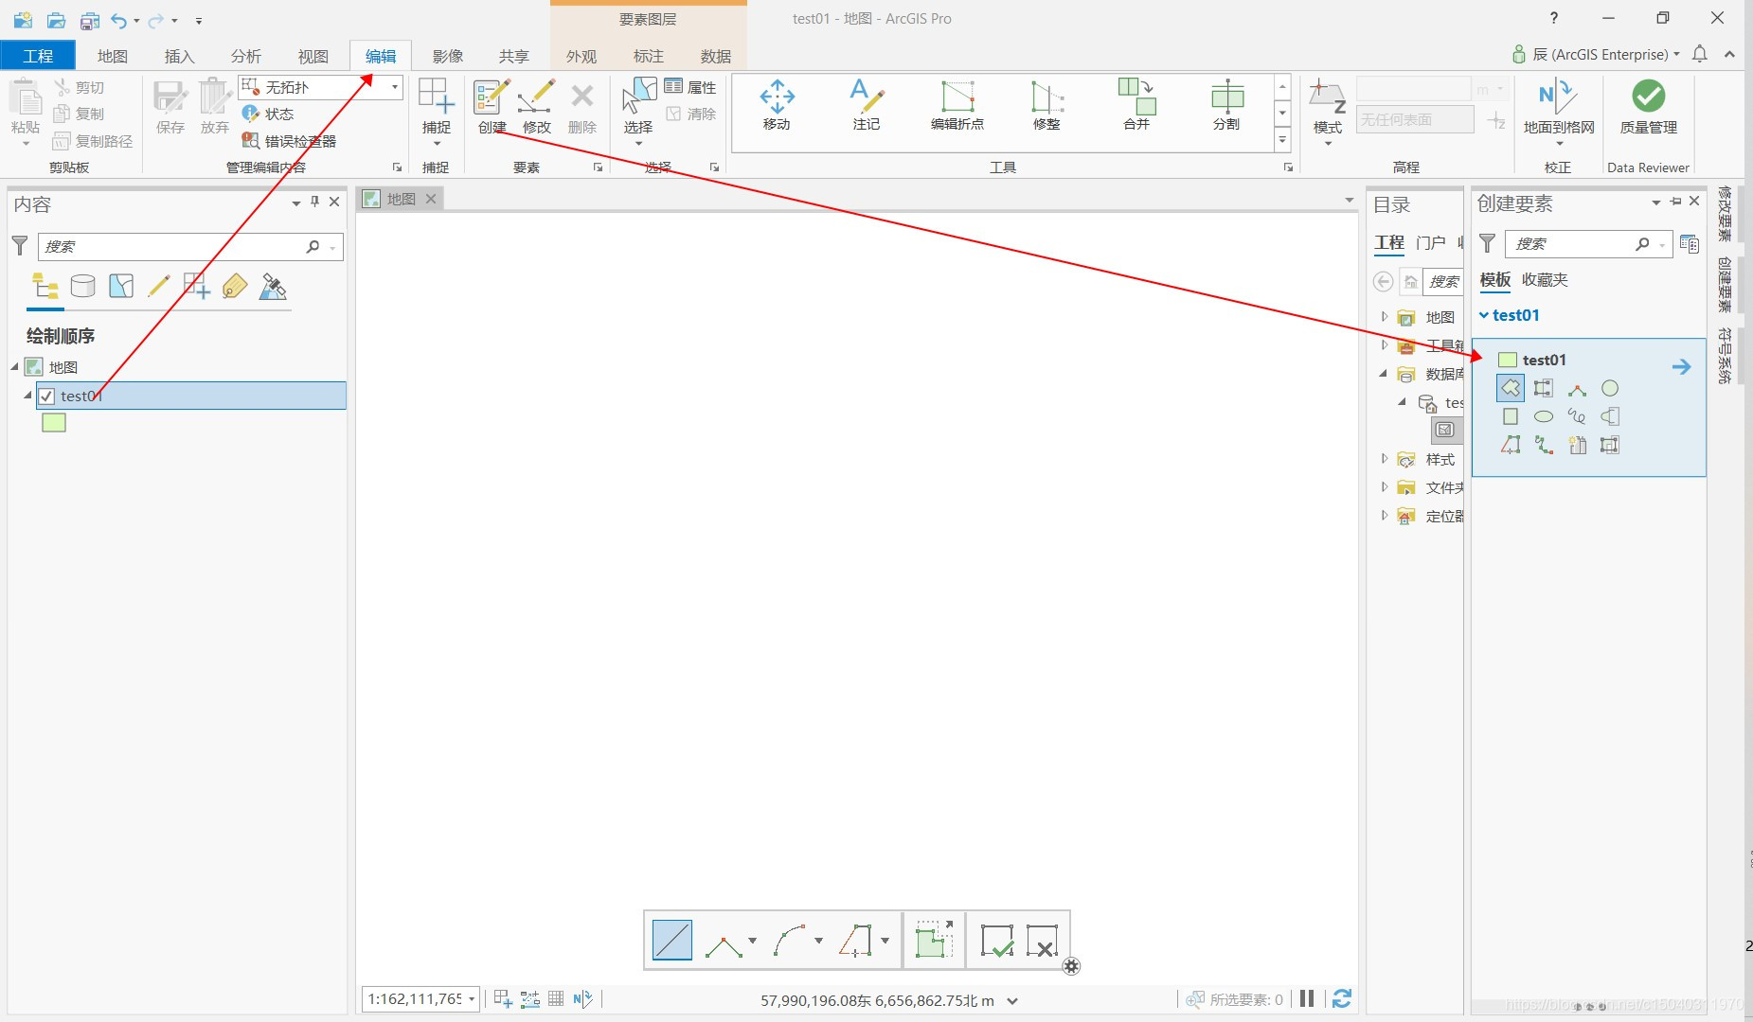Open the 分析 ribbon tab

click(x=245, y=56)
